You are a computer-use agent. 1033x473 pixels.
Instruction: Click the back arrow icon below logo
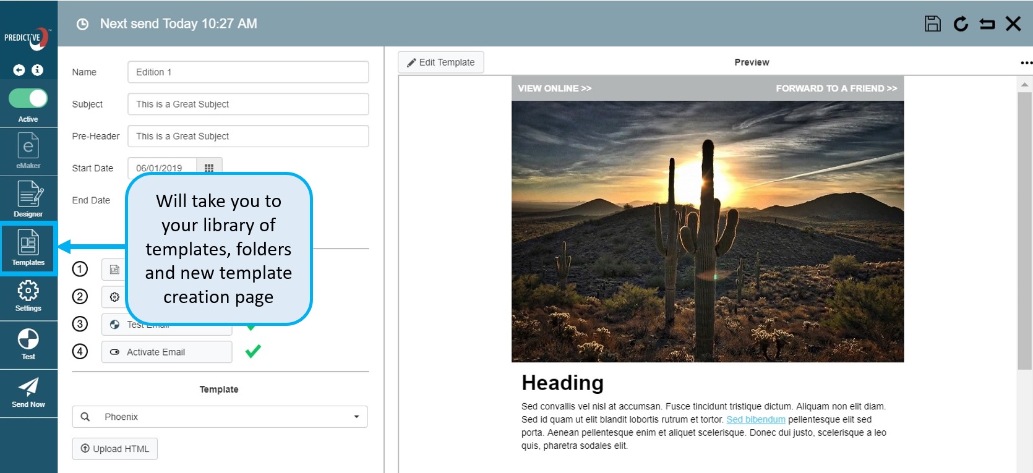click(x=19, y=70)
